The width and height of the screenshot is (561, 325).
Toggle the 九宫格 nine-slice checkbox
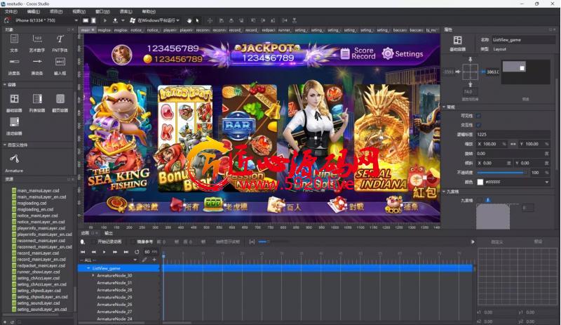click(479, 200)
